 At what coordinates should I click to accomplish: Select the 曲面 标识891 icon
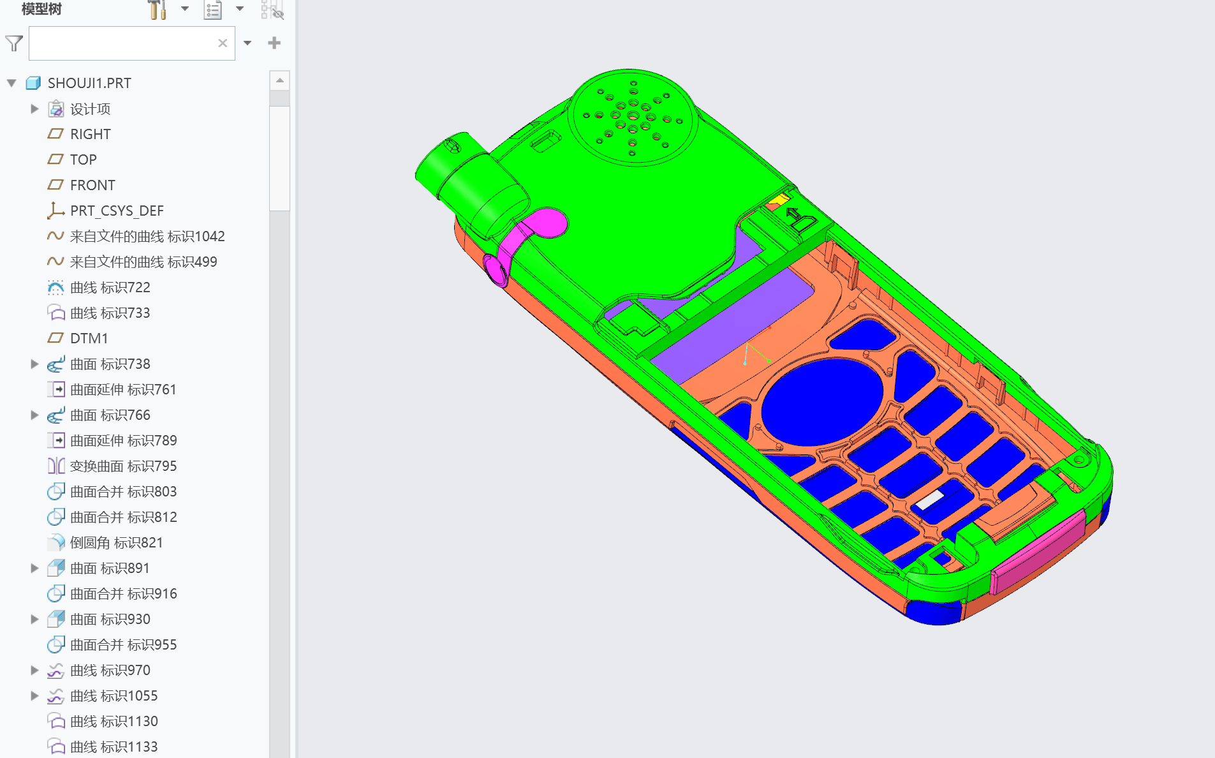(x=56, y=568)
